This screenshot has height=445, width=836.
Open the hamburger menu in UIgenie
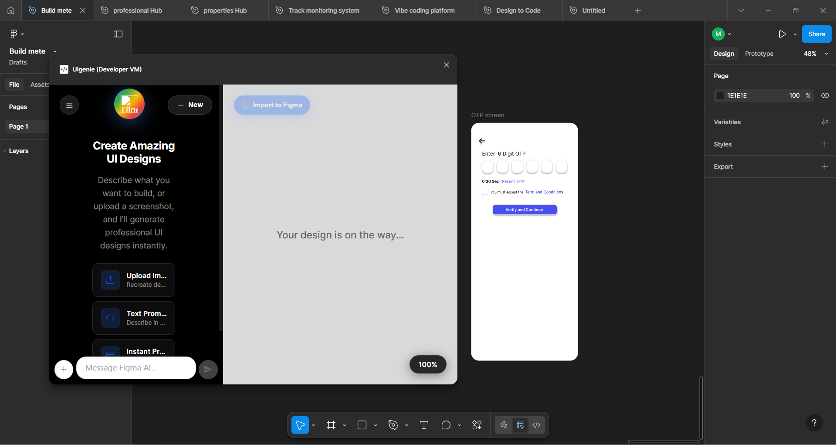[69, 105]
